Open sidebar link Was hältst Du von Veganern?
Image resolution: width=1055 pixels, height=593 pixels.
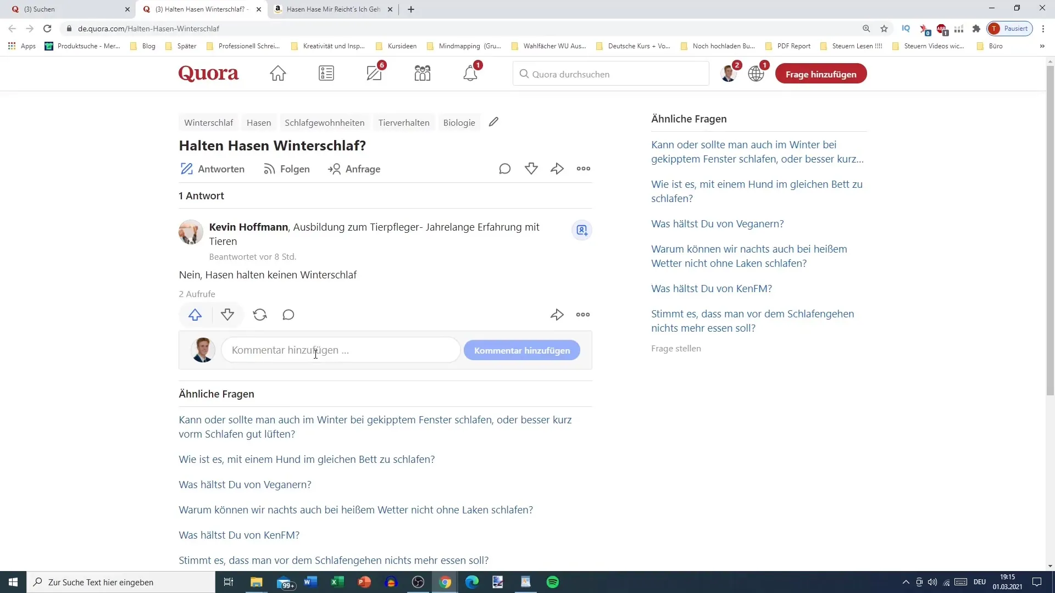718,223
